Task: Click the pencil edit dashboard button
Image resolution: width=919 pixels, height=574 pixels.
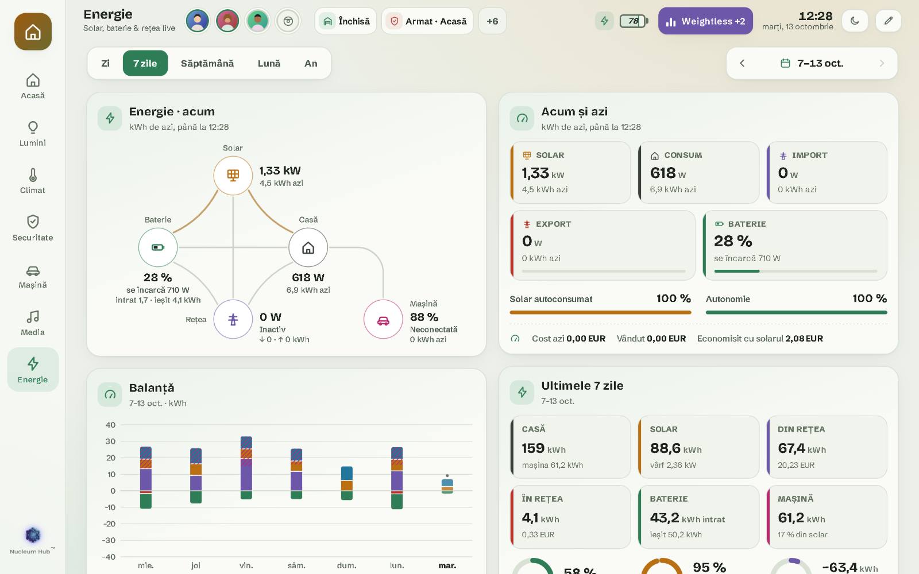Action: 888,21
